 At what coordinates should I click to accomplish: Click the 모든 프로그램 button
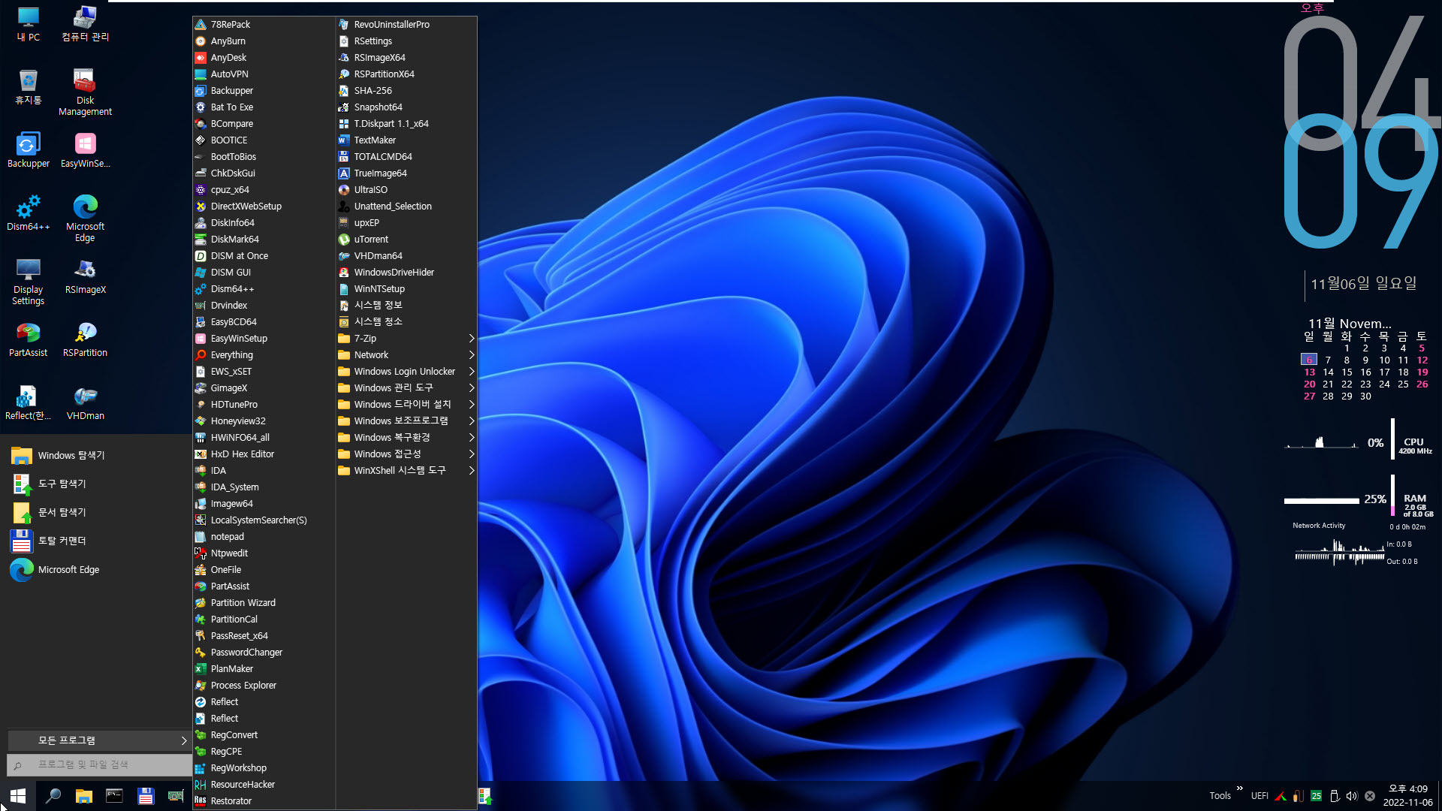[x=98, y=740]
